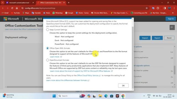Click the page horizontal scrollbar

[82, 87]
